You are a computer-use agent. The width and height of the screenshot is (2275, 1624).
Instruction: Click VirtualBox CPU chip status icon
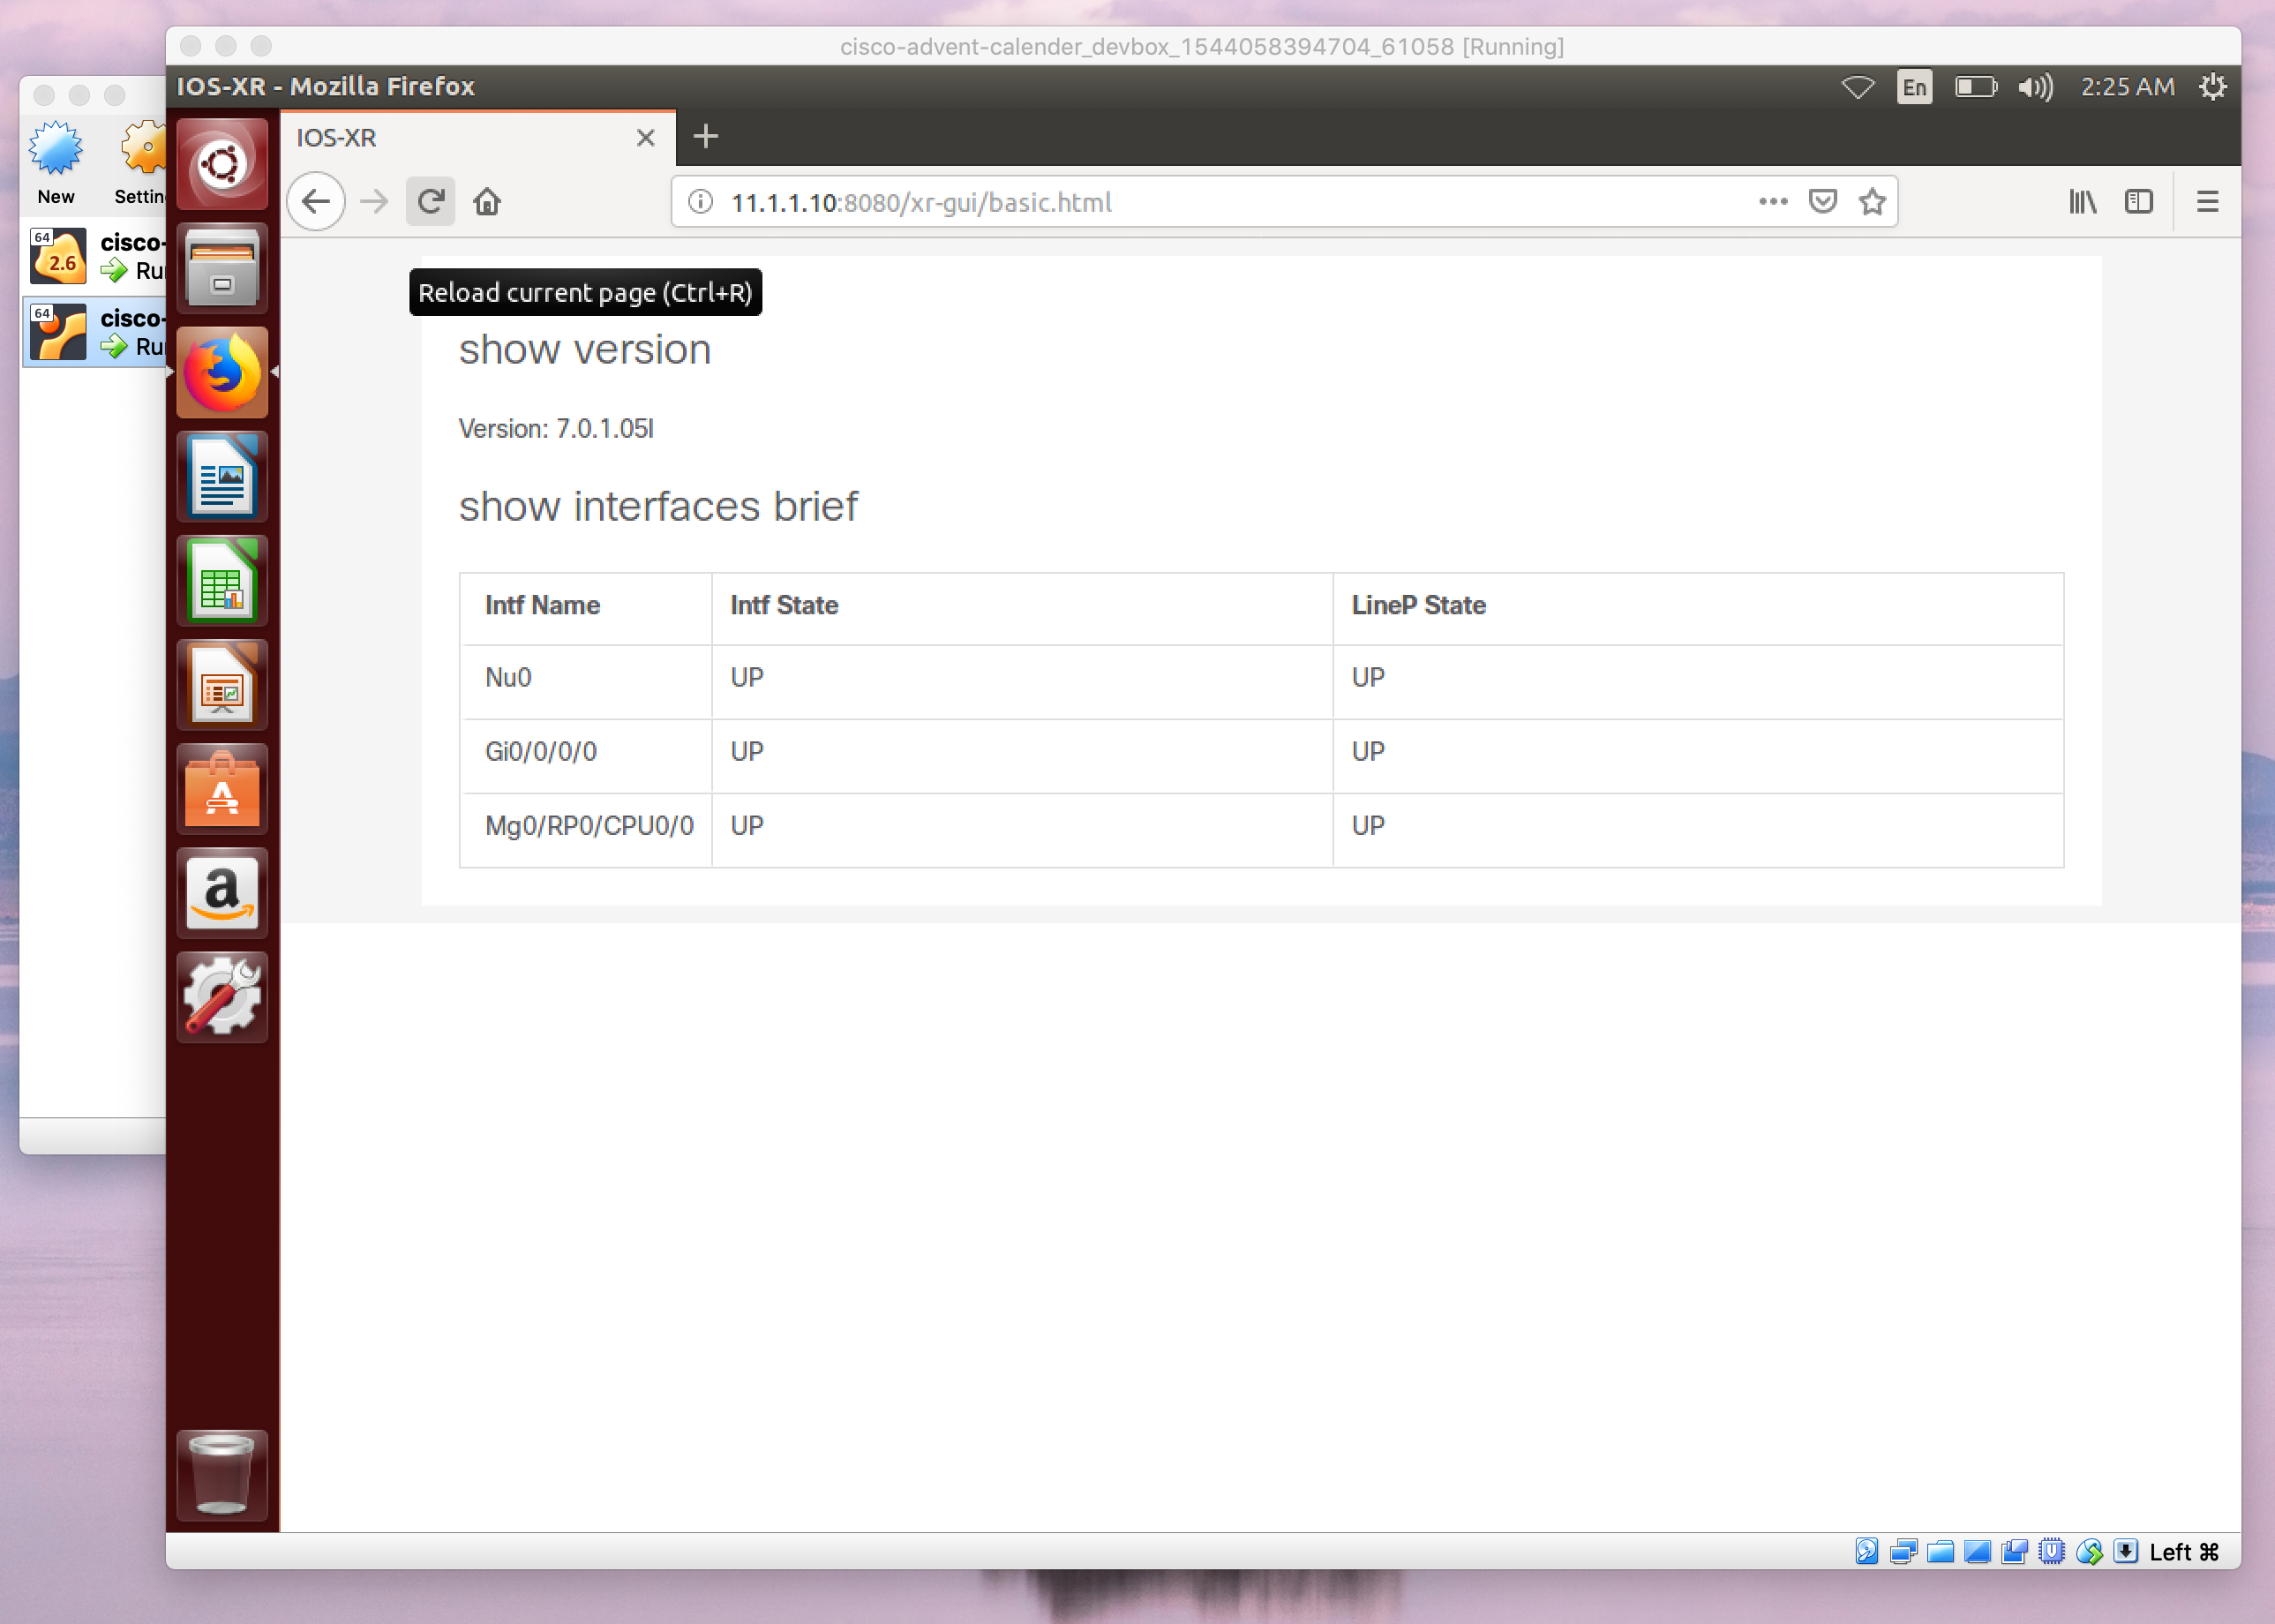tap(2051, 1551)
